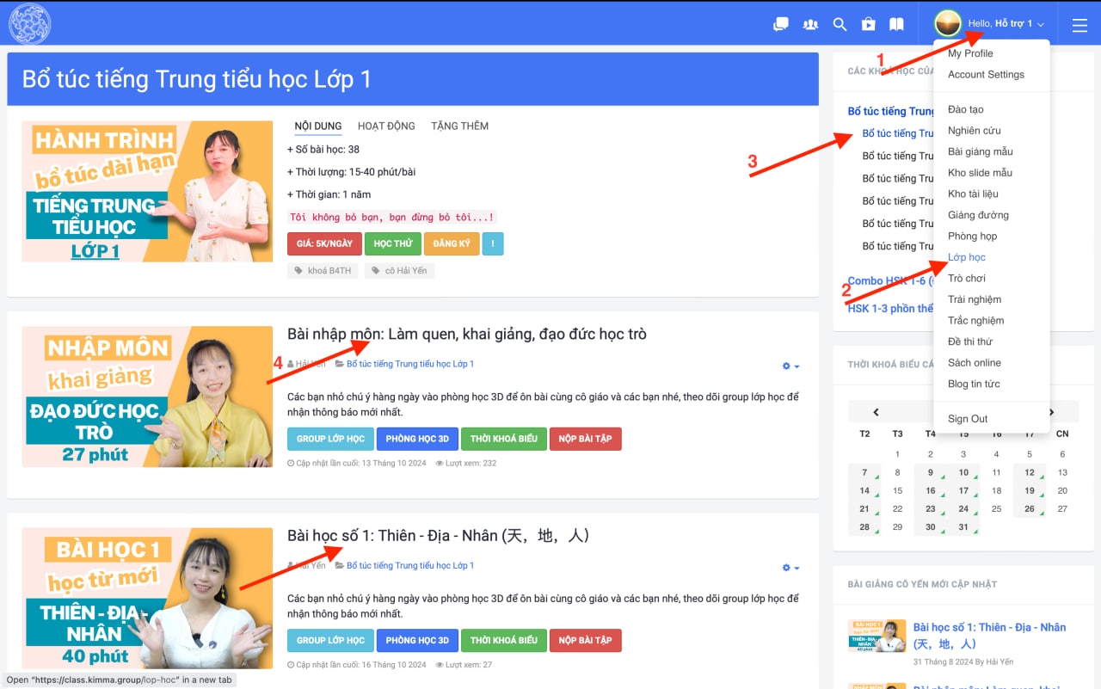Open the hamburger menu at top right
Image resolution: width=1101 pixels, height=689 pixels.
point(1079,26)
